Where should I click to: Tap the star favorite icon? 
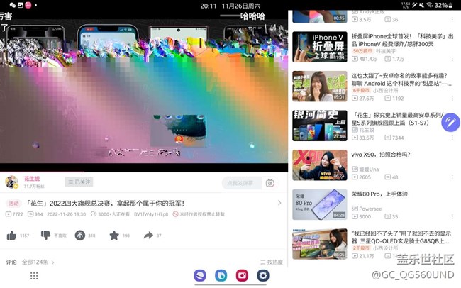click(x=114, y=236)
